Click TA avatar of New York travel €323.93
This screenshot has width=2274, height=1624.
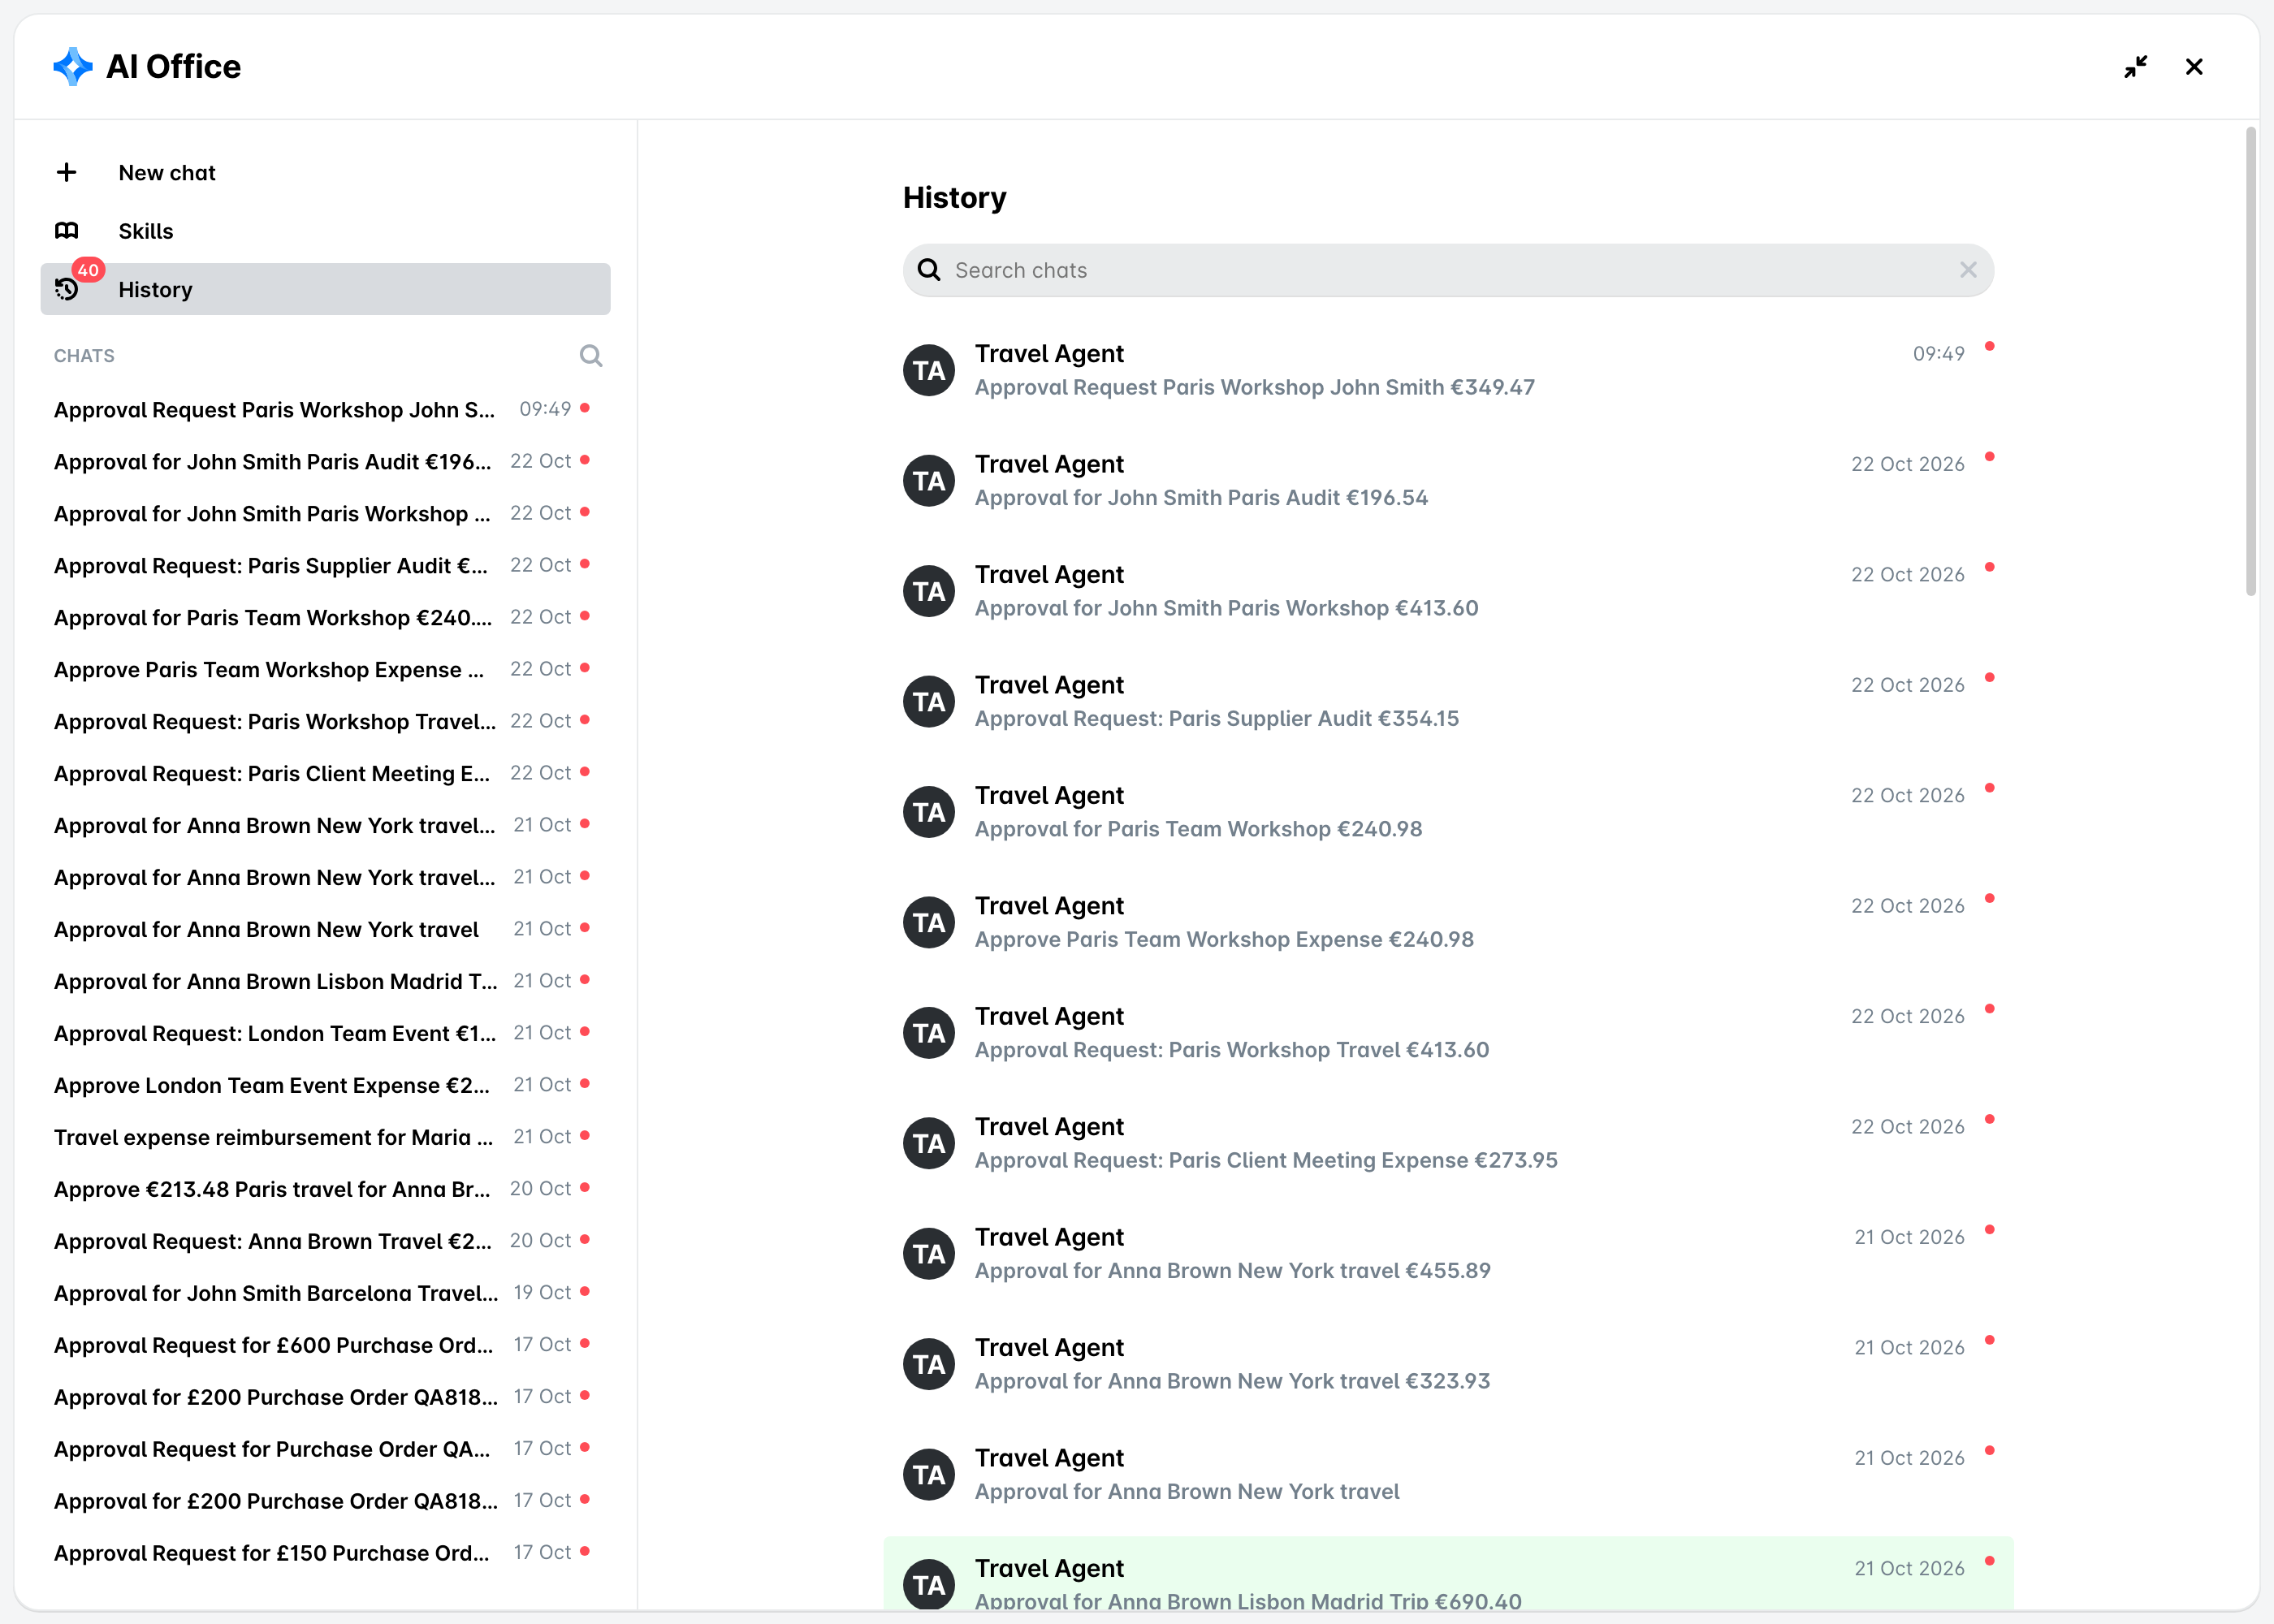[929, 1364]
